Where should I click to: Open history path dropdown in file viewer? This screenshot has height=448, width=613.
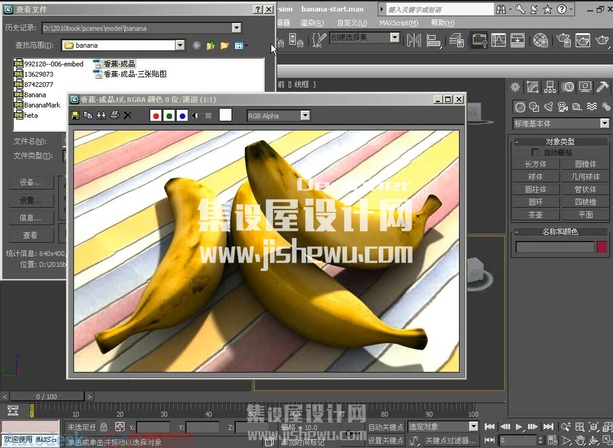pyautogui.click(x=236, y=28)
